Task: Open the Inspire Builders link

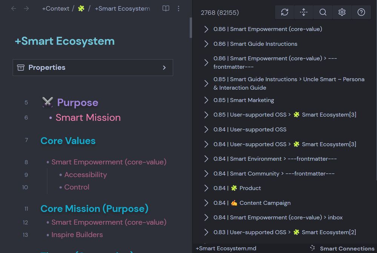Action: (77, 235)
